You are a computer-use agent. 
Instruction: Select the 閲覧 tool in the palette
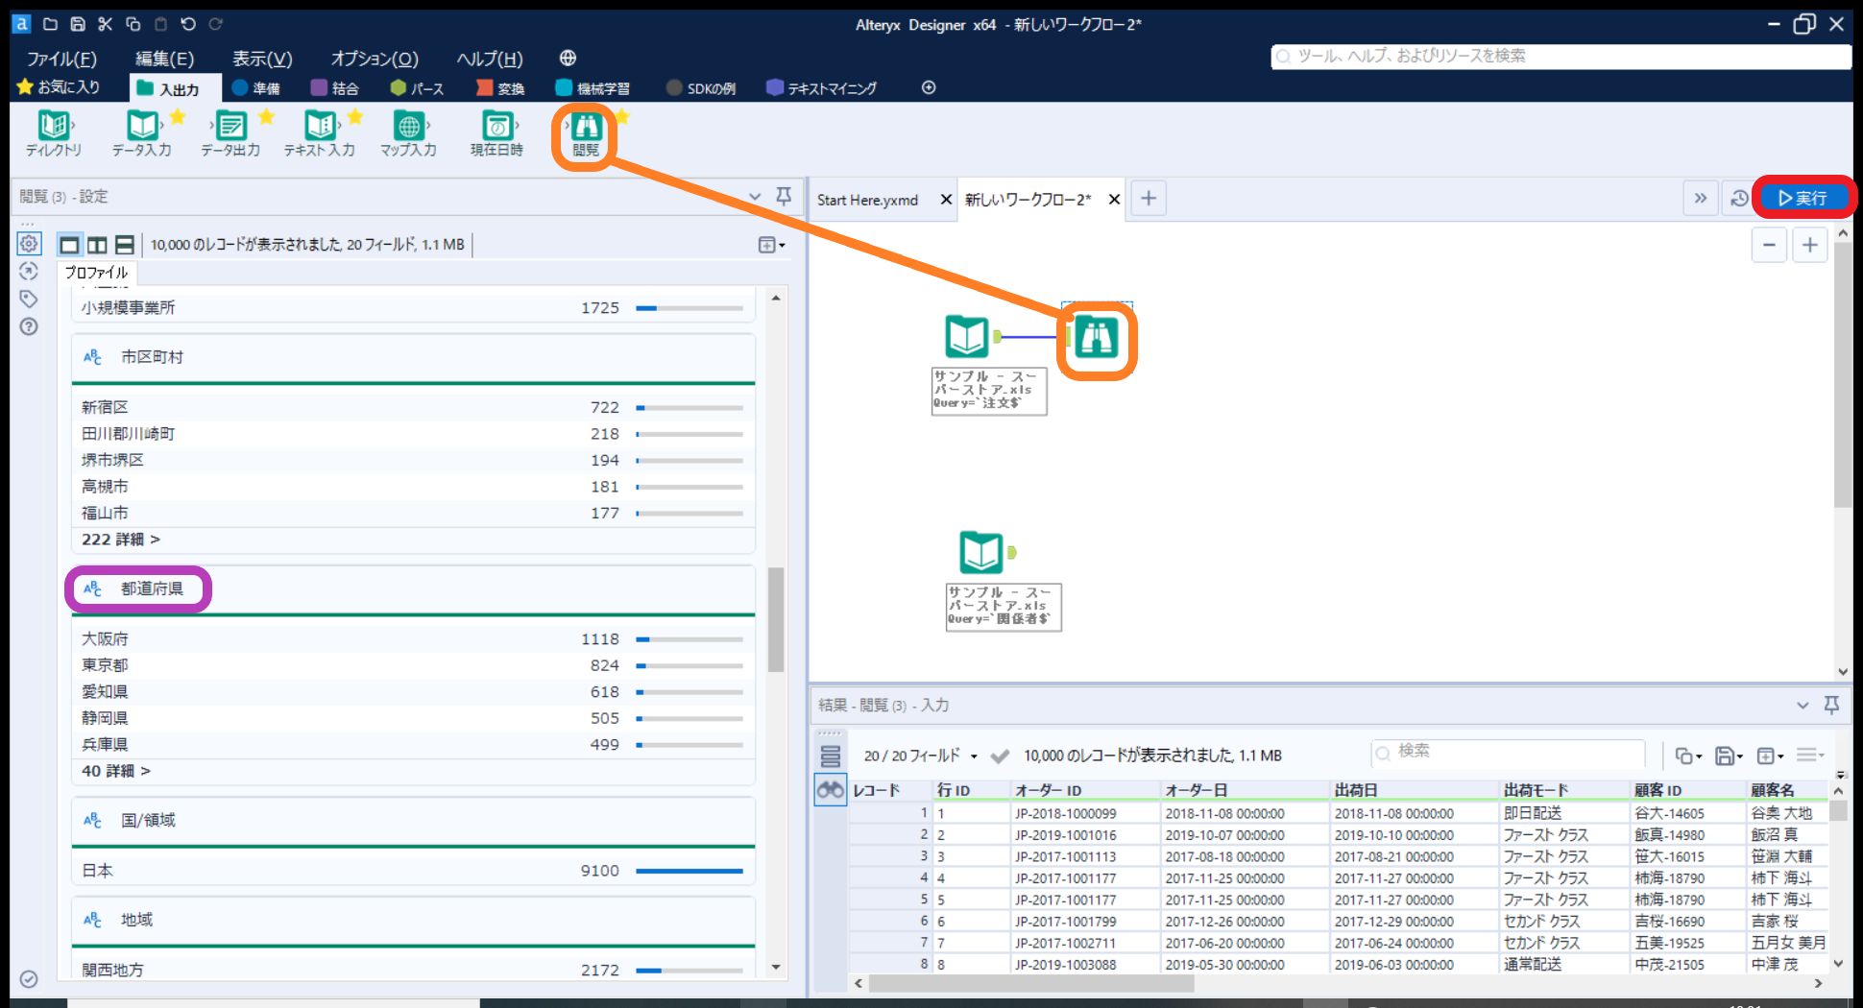click(586, 132)
